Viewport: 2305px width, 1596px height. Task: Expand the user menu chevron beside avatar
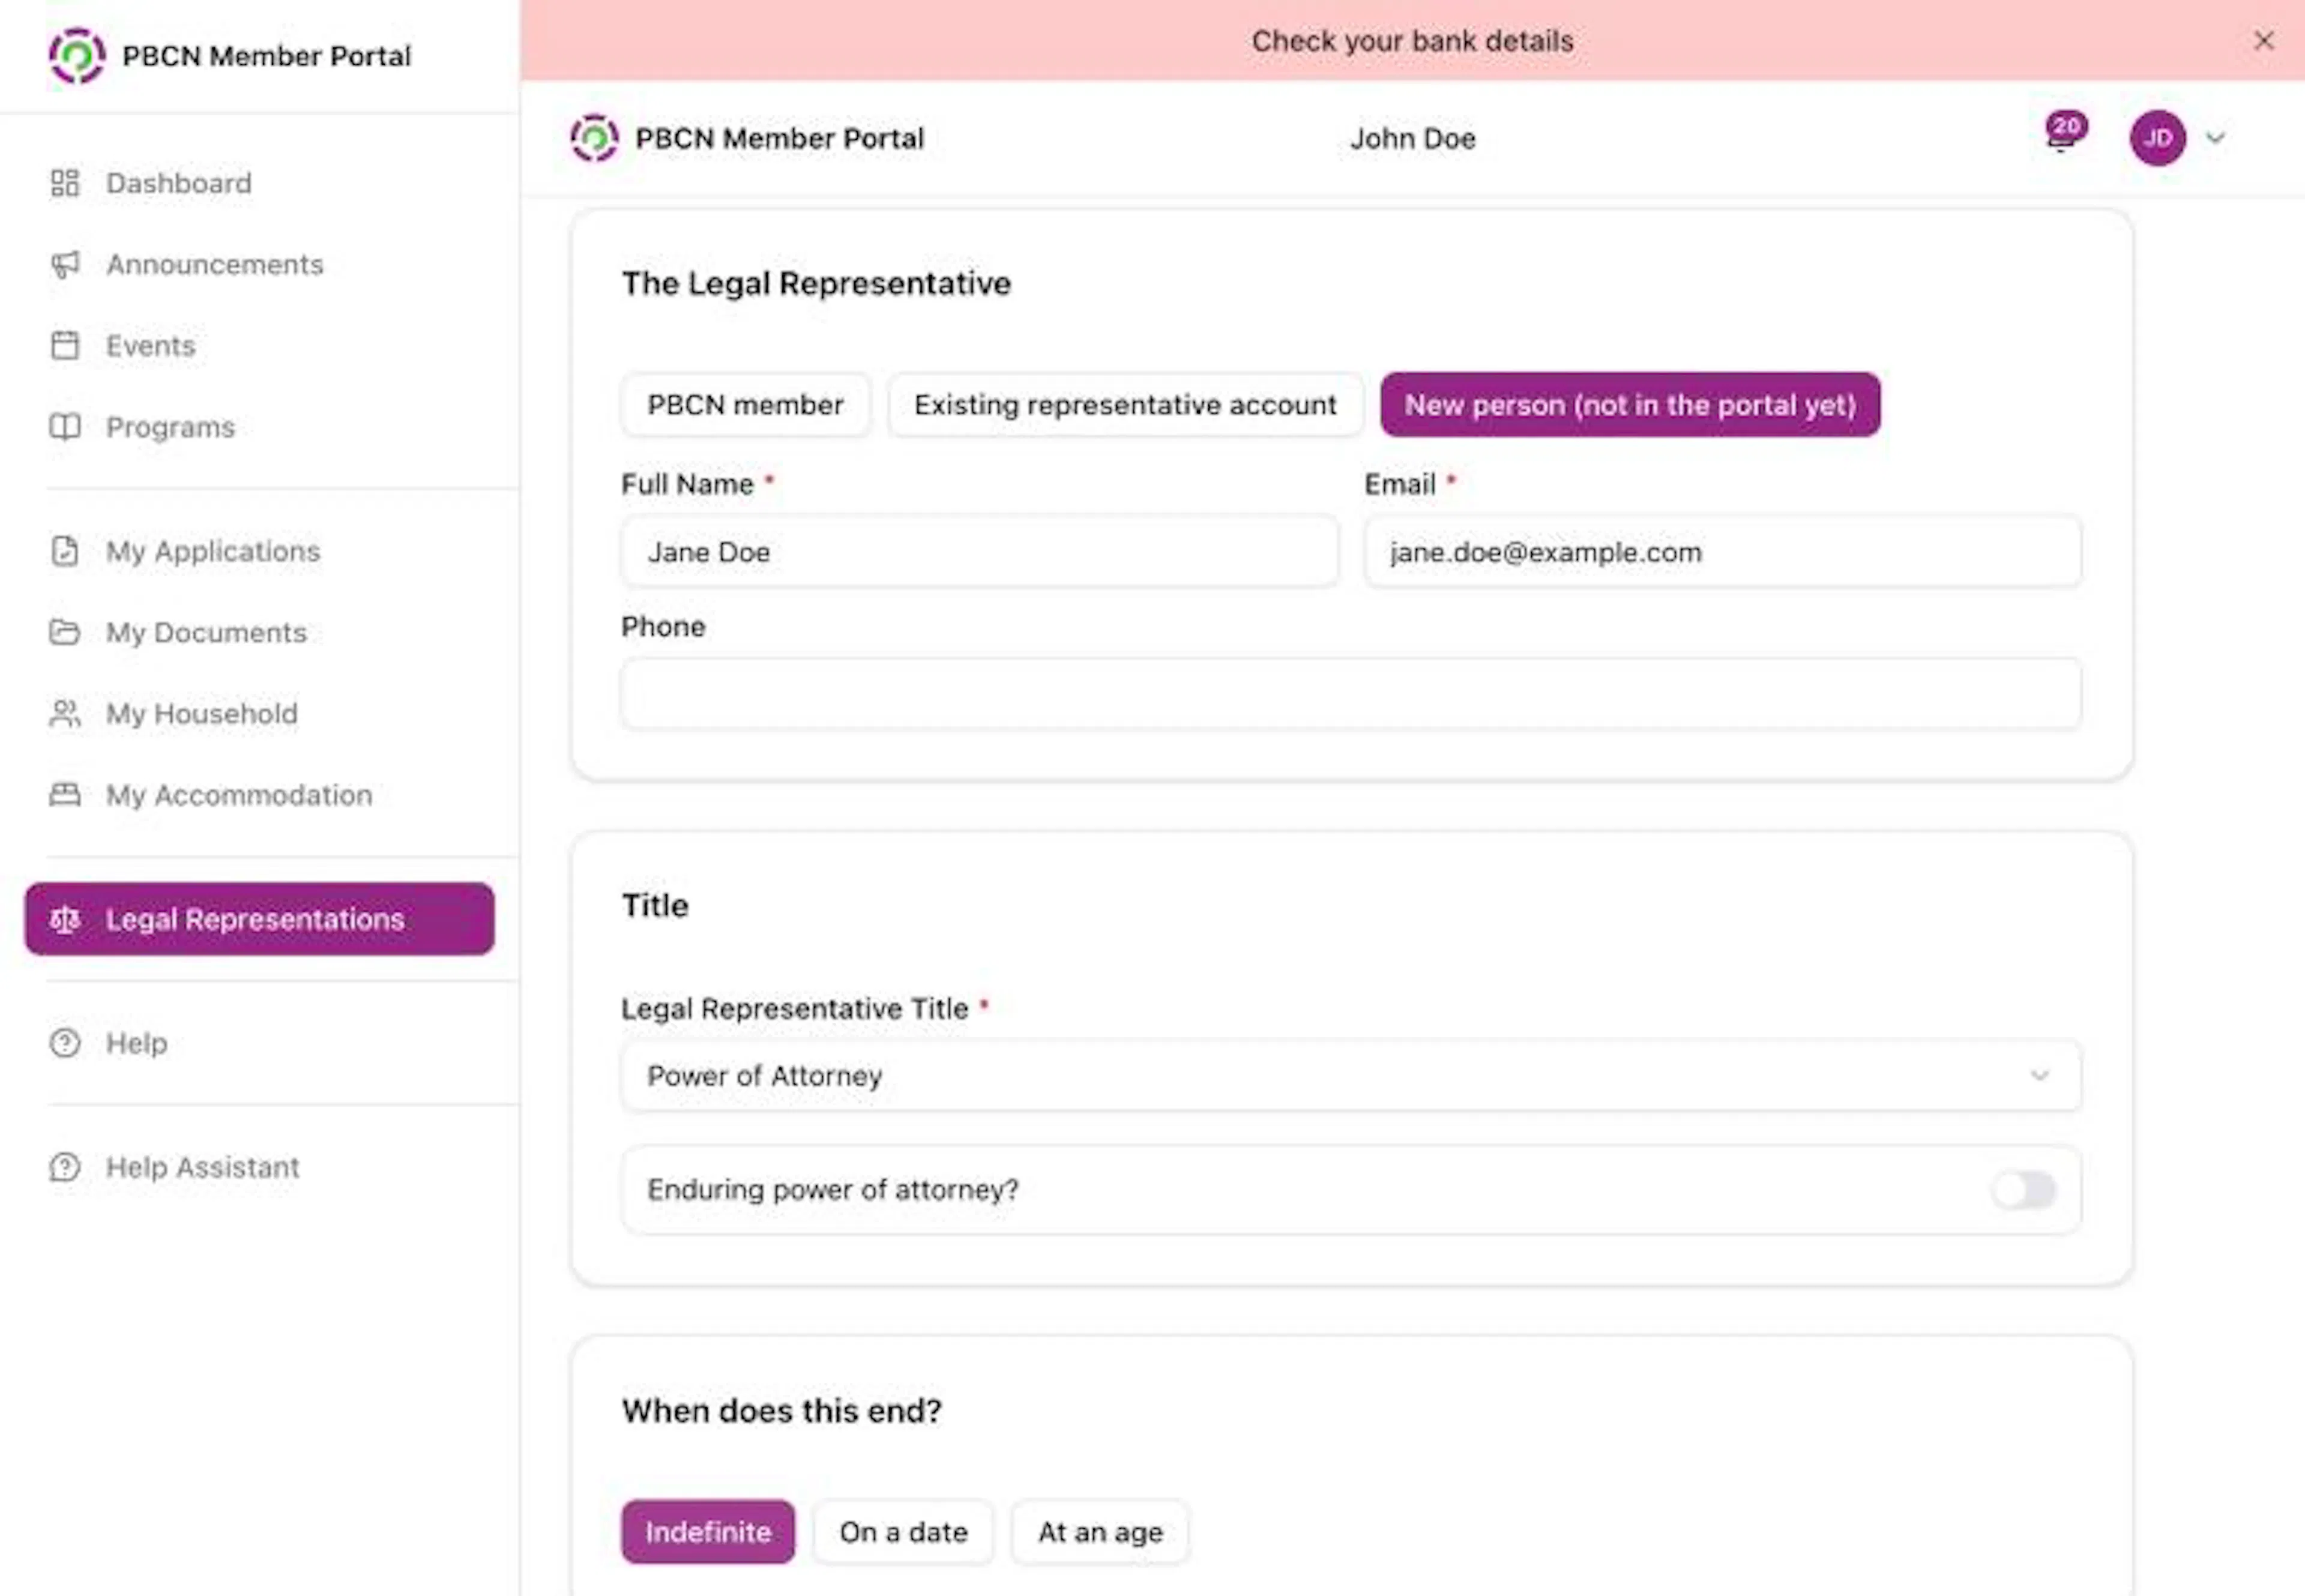click(2216, 138)
